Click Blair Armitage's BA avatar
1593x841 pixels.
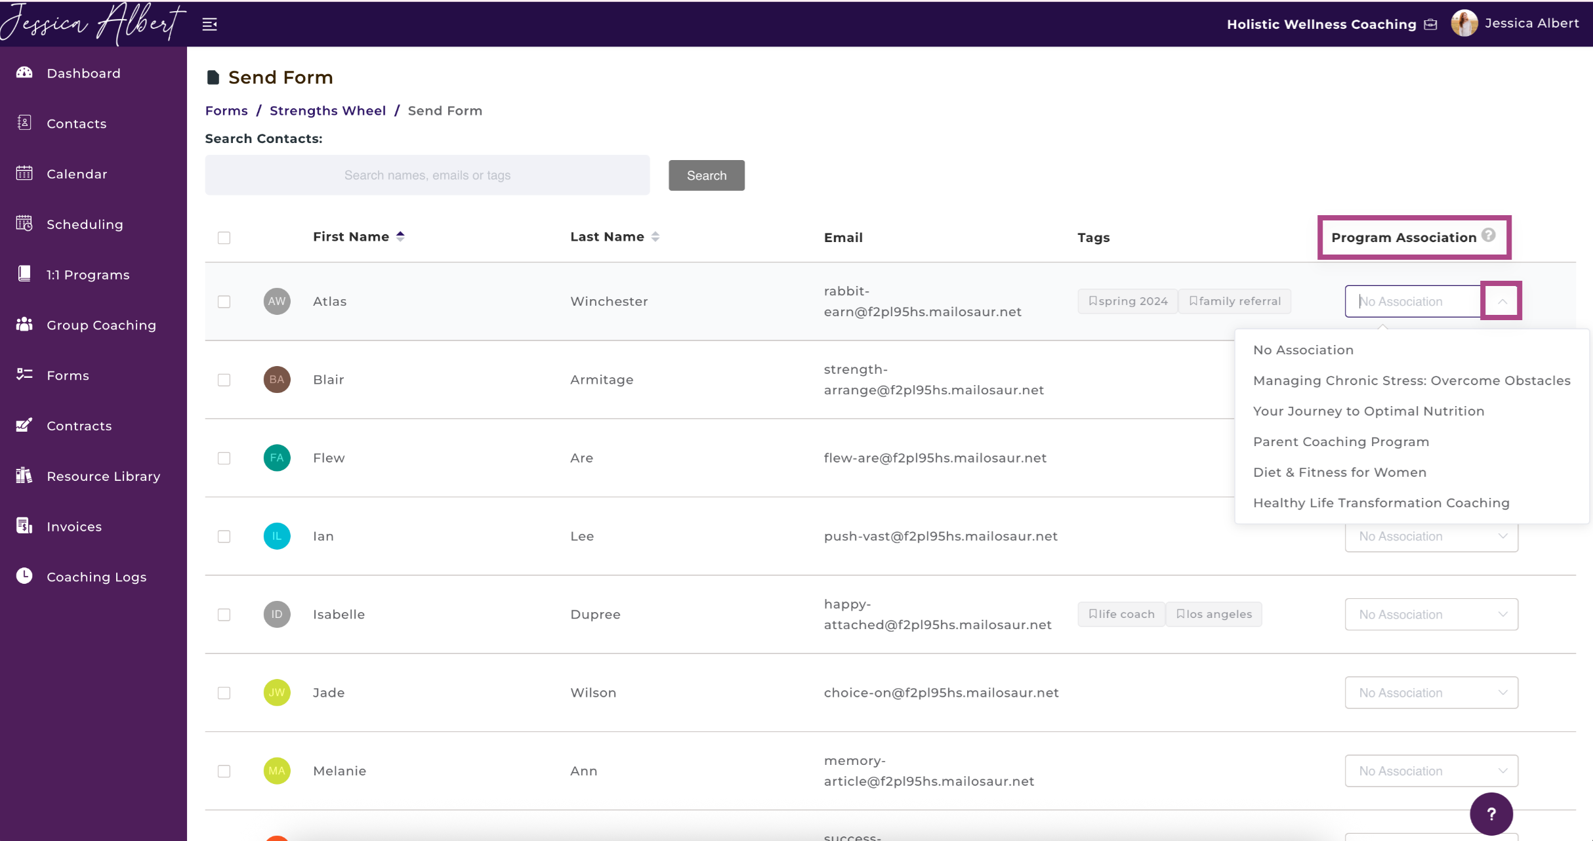coord(277,379)
